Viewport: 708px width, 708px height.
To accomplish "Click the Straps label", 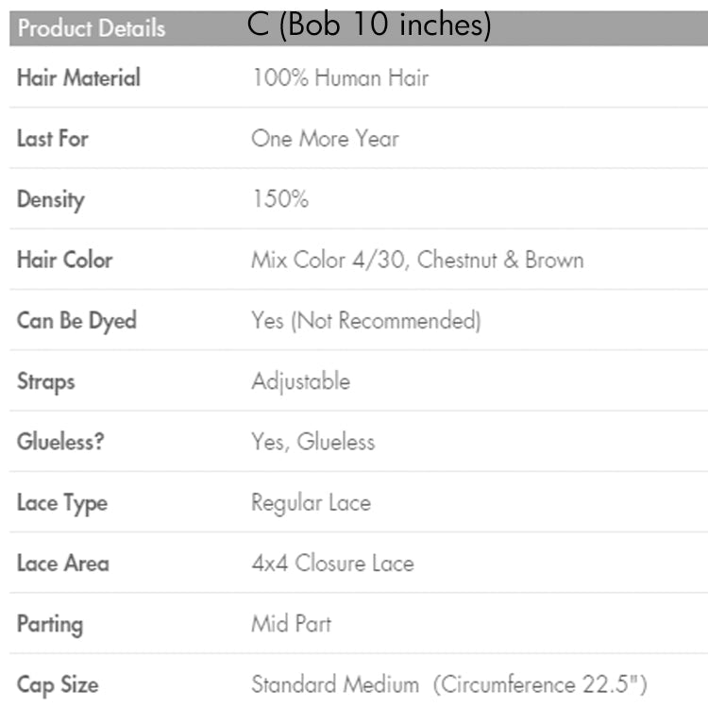I will pyautogui.click(x=46, y=381).
